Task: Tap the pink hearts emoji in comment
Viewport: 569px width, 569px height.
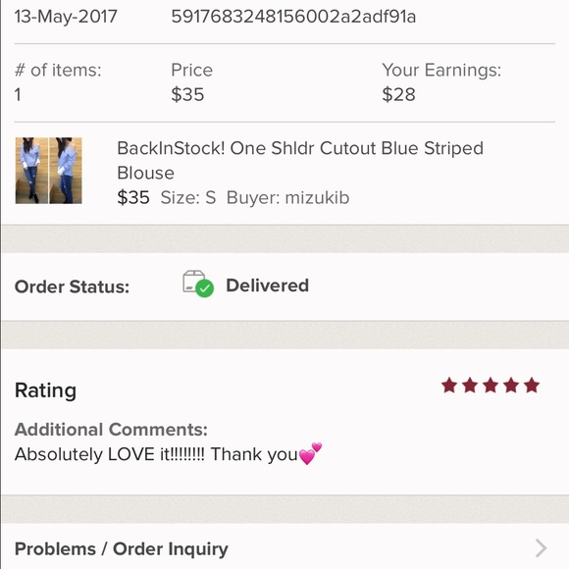Action: (x=310, y=453)
